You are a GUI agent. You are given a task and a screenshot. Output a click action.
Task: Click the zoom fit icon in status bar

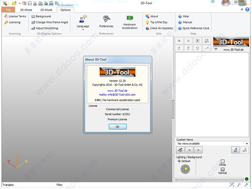click(232, 184)
